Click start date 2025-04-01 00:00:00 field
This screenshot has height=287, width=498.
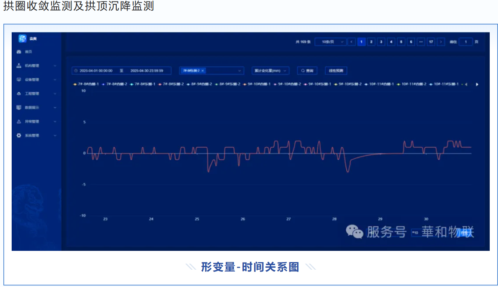(x=96, y=70)
